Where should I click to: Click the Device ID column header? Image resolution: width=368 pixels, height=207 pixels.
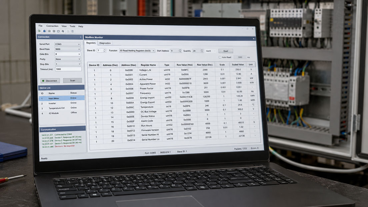point(94,65)
